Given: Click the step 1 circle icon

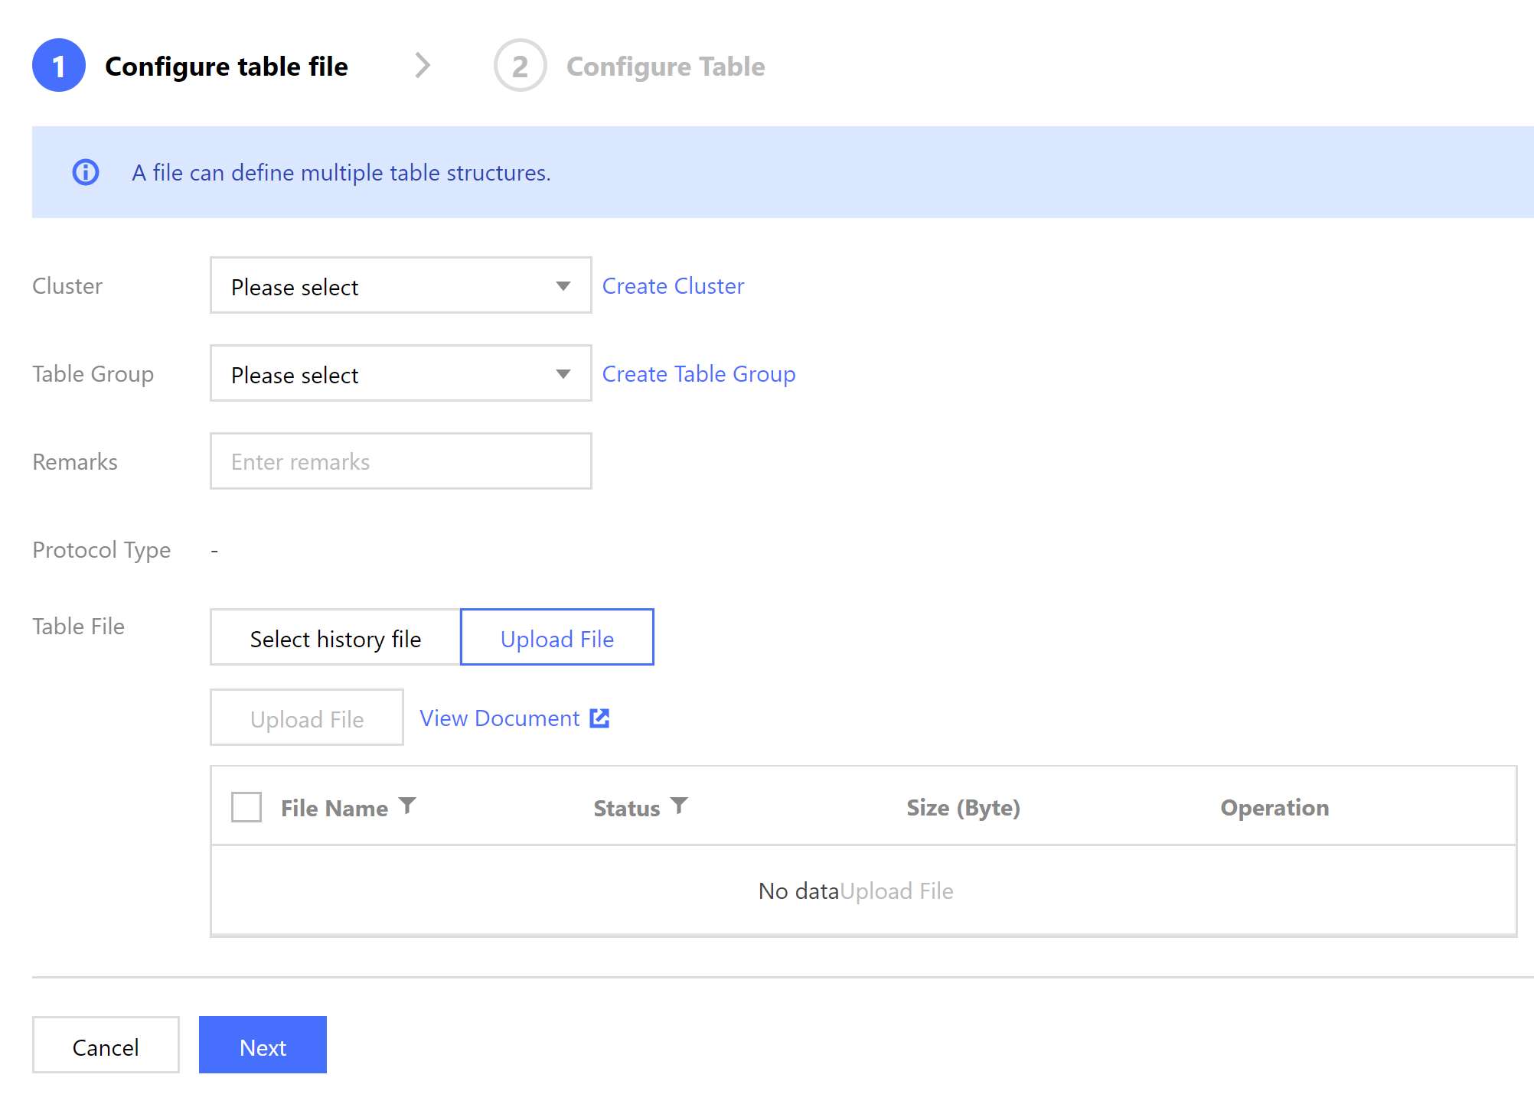Looking at the screenshot, I should pyautogui.click(x=59, y=66).
